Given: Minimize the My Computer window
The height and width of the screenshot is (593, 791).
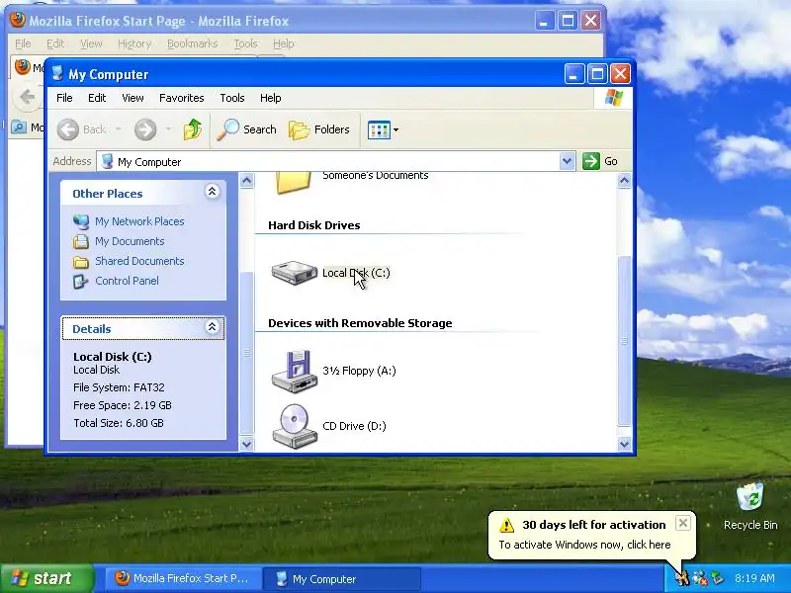Looking at the screenshot, I should tap(574, 74).
